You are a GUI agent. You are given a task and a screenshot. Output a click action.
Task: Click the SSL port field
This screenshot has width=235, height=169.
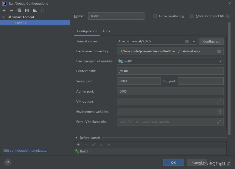(201, 81)
